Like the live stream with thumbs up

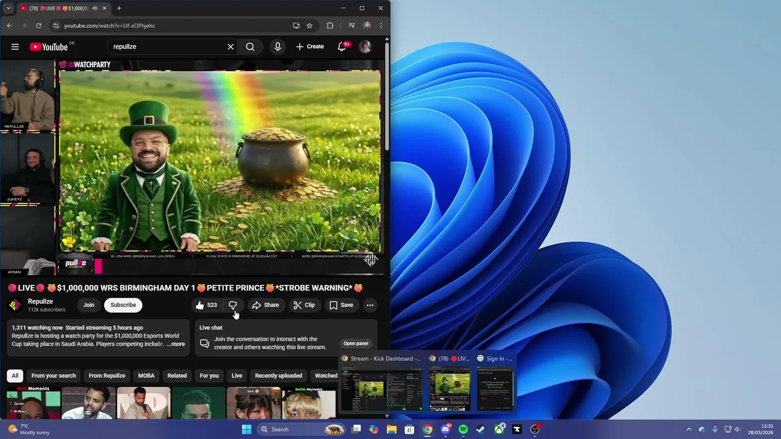(x=206, y=305)
